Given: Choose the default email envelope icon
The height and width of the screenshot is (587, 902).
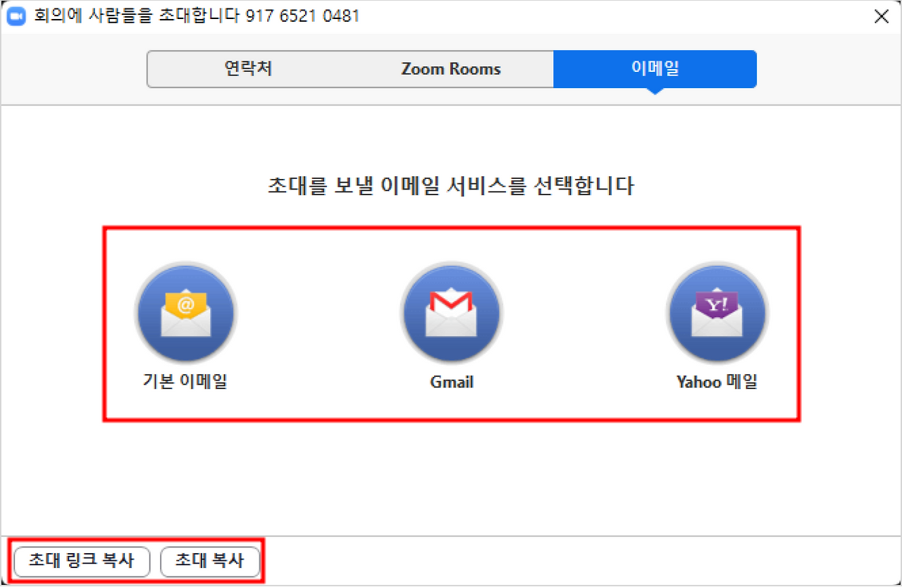Looking at the screenshot, I should coord(186,312).
